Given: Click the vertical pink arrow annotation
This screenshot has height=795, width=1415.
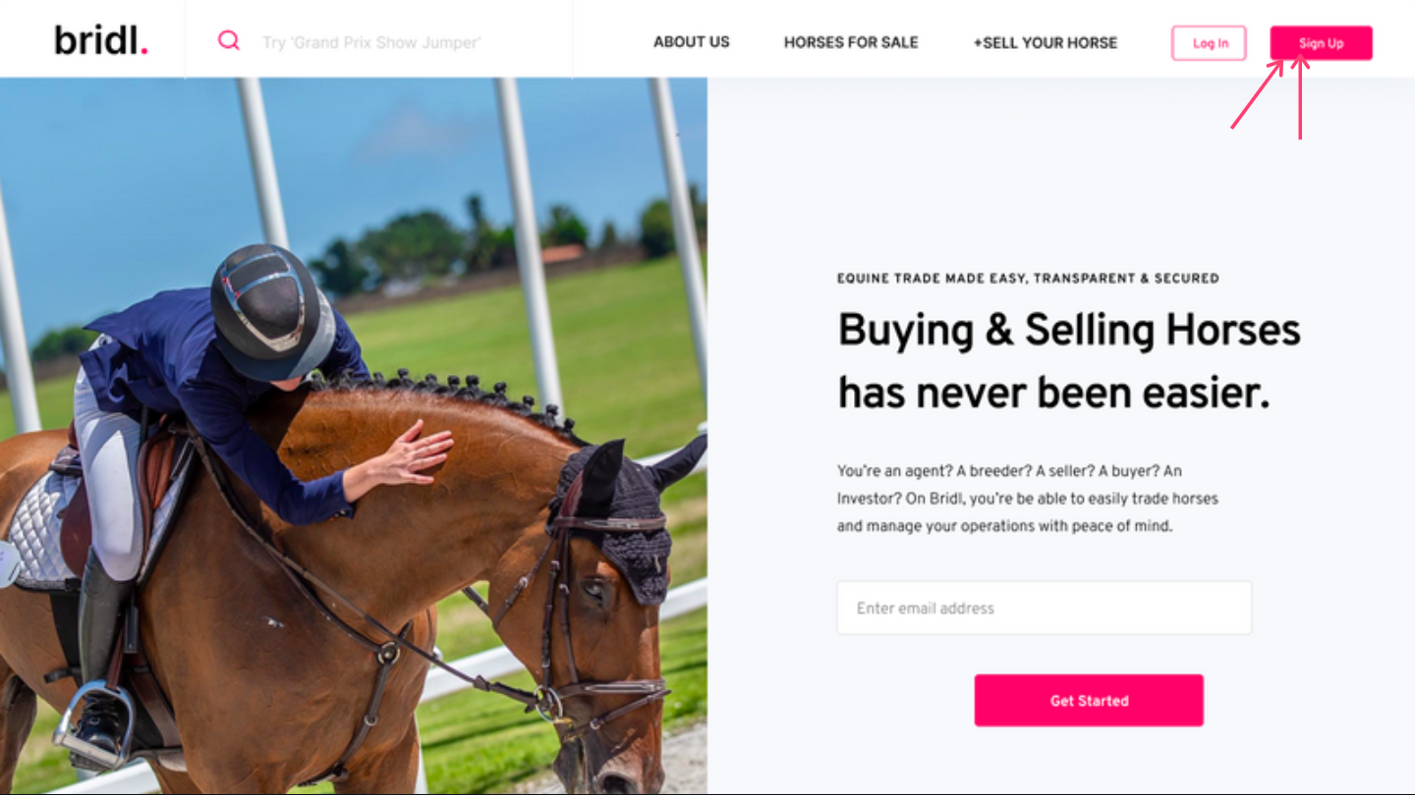Looking at the screenshot, I should coord(1300,96).
